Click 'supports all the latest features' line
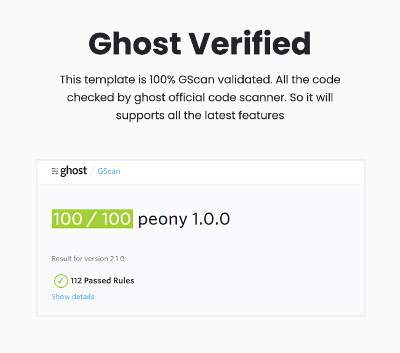 pyautogui.click(x=200, y=115)
